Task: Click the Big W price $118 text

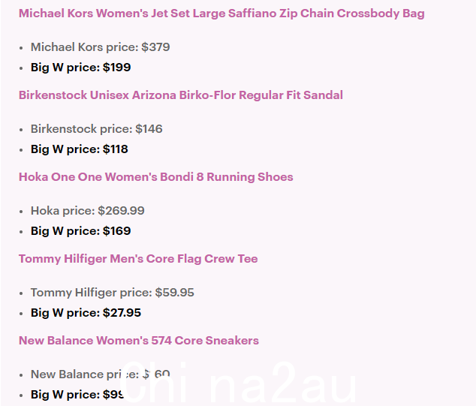Action: (80, 149)
